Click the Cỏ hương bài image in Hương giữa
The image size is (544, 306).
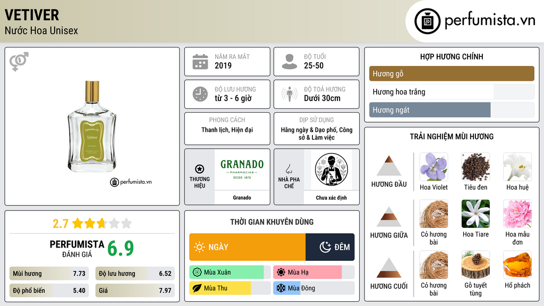pyautogui.click(x=433, y=214)
